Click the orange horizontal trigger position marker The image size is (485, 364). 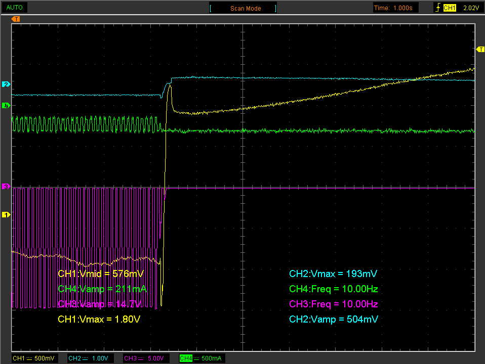coord(16,19)
